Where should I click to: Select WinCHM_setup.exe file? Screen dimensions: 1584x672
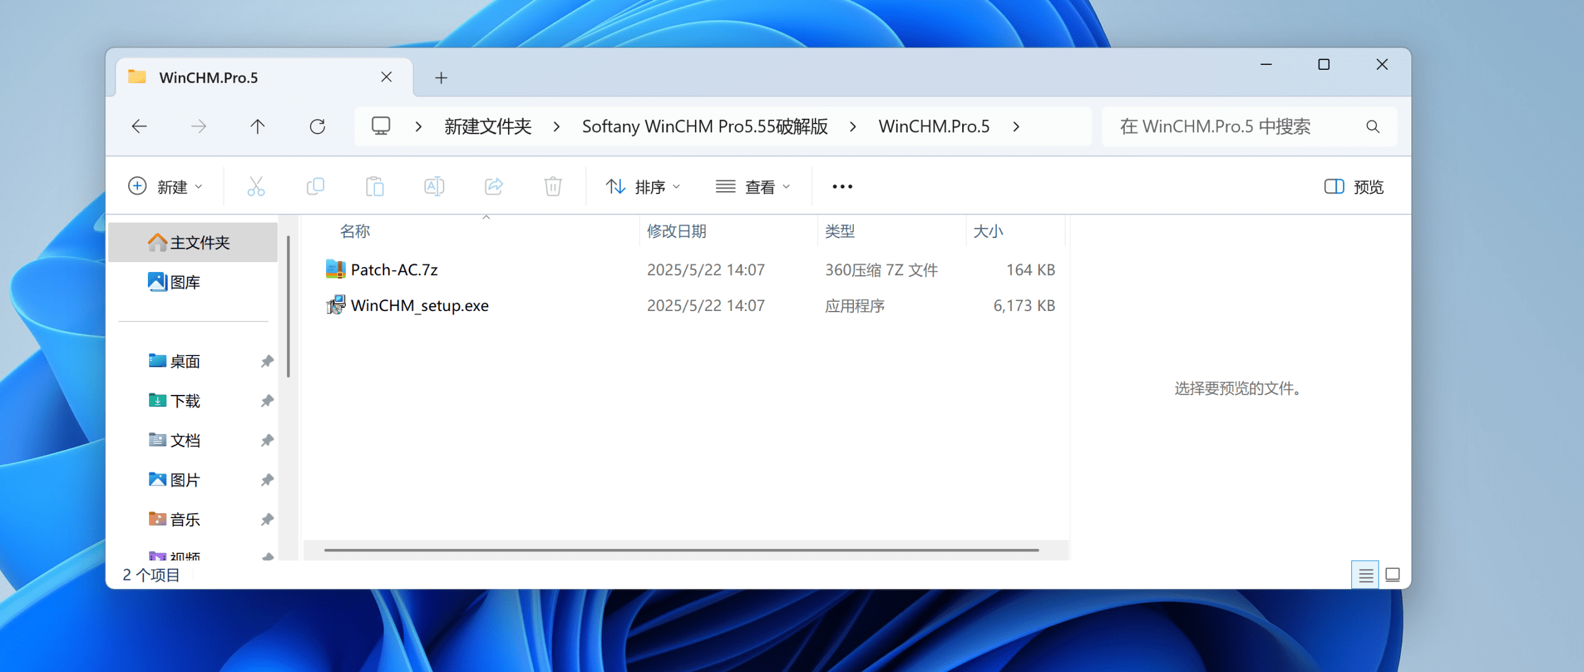420,305
